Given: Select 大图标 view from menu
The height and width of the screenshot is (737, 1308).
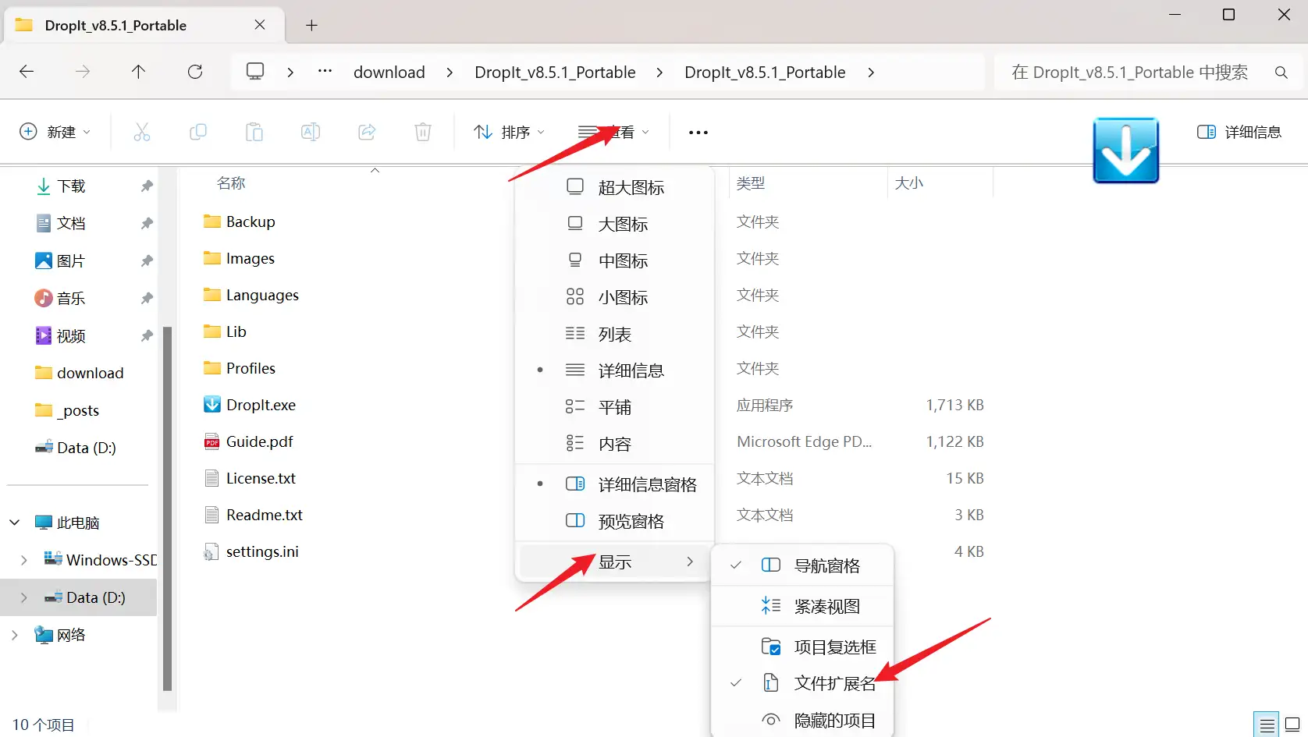Looking at the screenshot, I should click(622, 225).
